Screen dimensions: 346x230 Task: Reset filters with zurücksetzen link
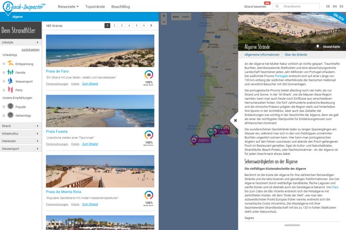[30, 49]
